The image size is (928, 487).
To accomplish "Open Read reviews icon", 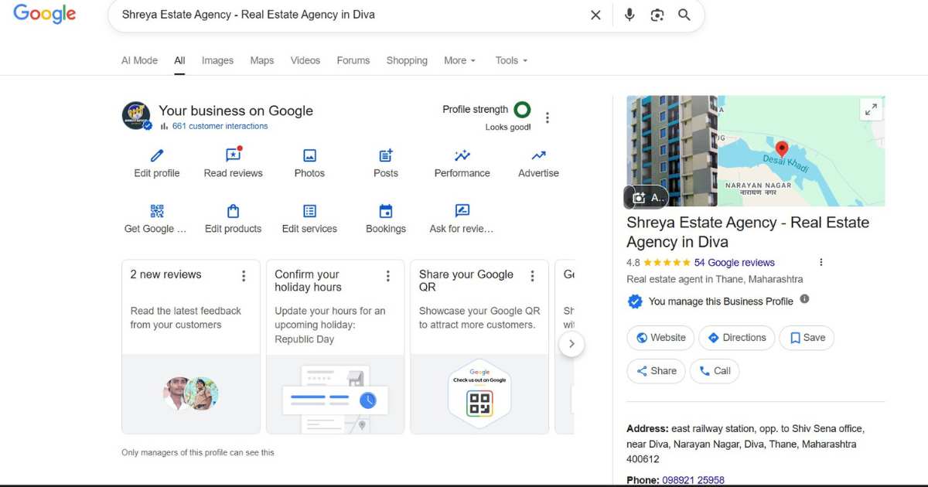I will click(x=233, y=156).
